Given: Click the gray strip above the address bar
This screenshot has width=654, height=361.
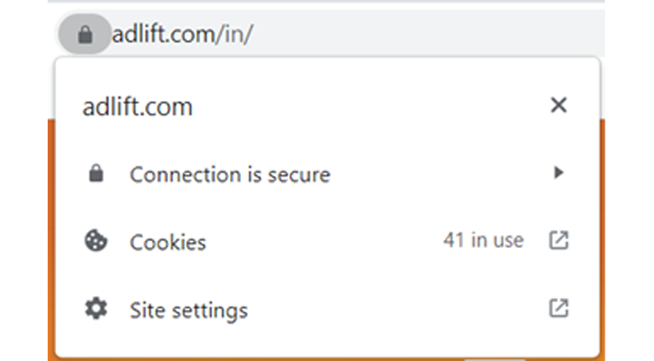Looking at the screenshot, I should (326, 1).
